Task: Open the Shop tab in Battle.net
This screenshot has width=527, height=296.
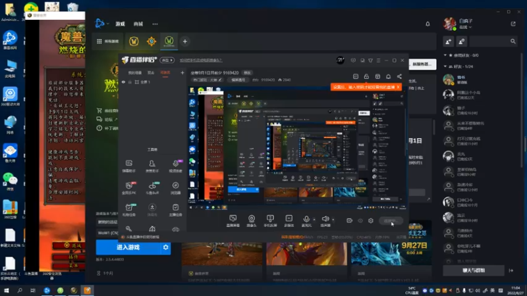Action: [x=138, y=24]
